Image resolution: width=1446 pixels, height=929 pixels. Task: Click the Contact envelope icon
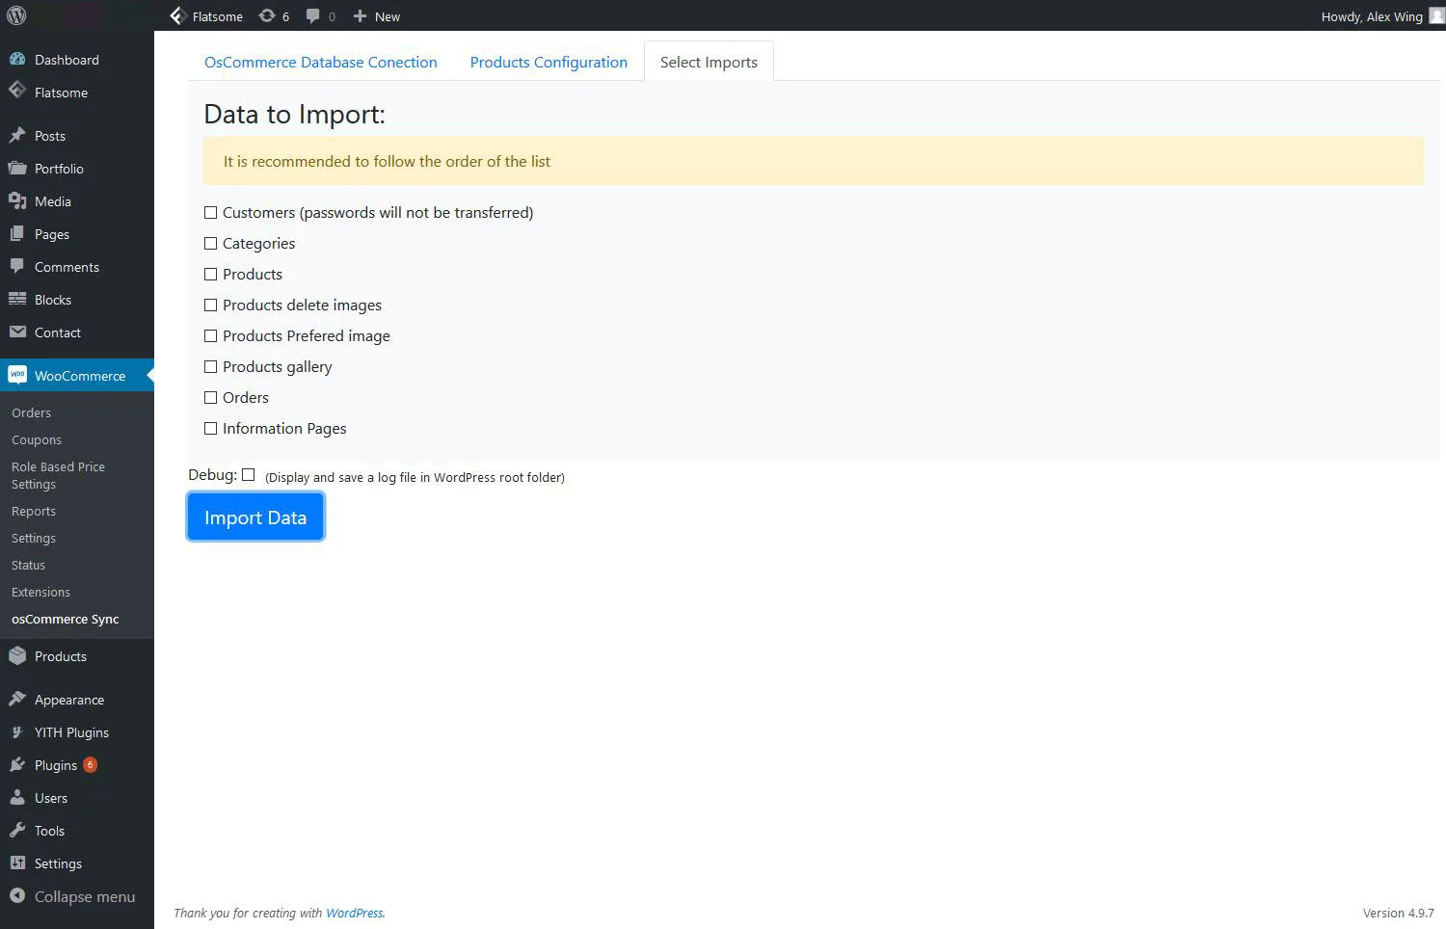point(17,332)
